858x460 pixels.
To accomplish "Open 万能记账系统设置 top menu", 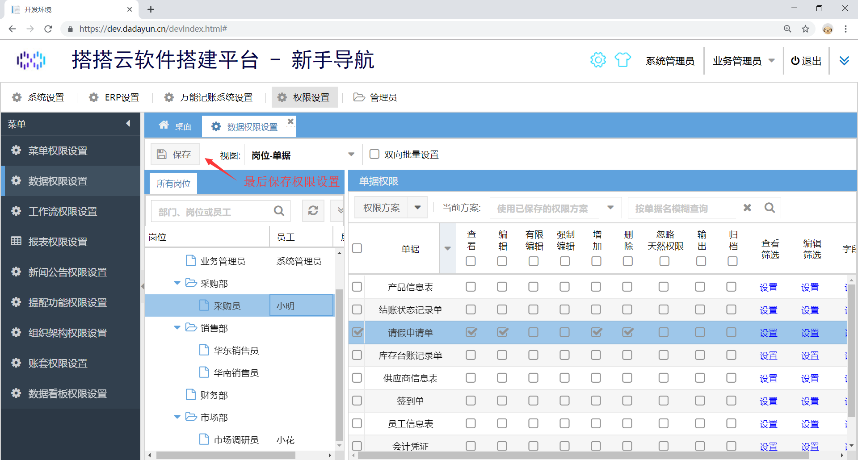I will click(208, 97).
